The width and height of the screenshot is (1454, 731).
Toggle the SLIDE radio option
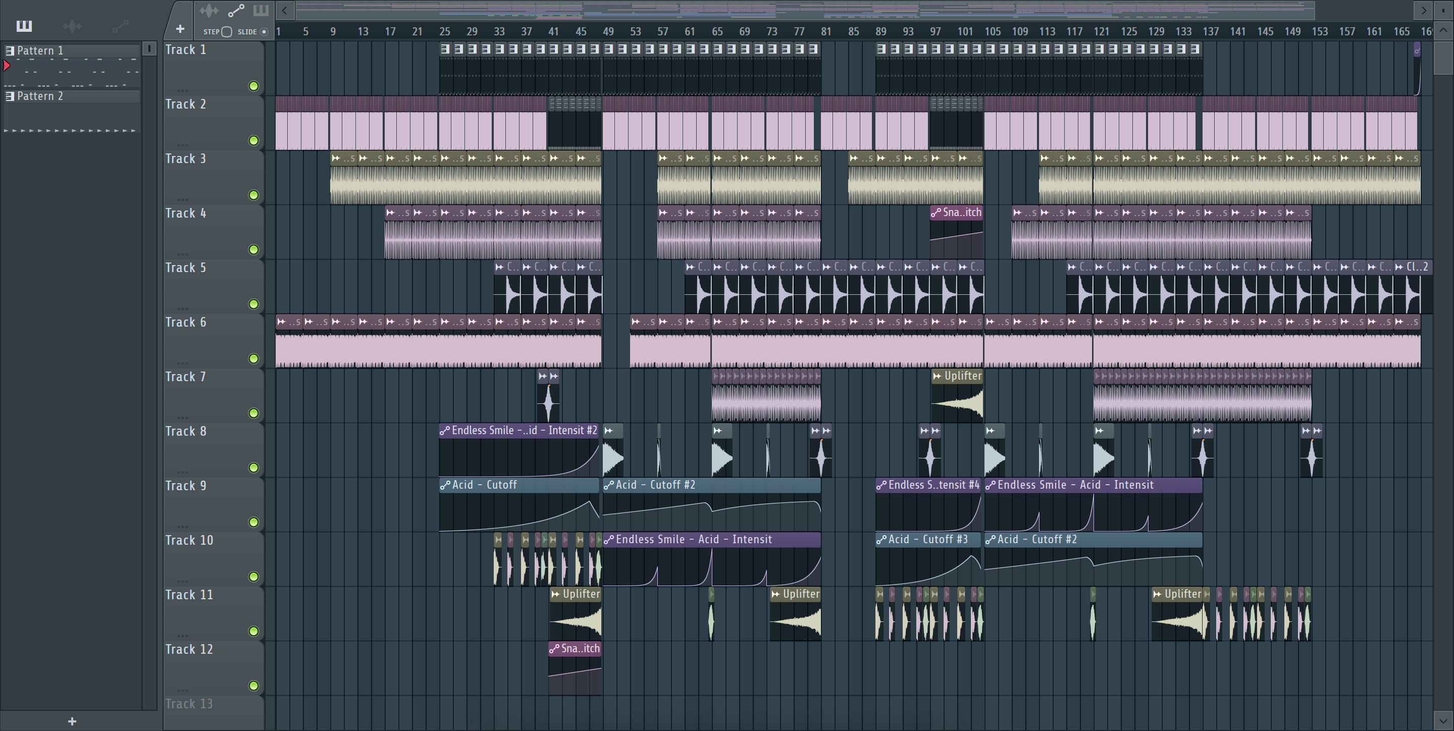click(x=264, y=32)
